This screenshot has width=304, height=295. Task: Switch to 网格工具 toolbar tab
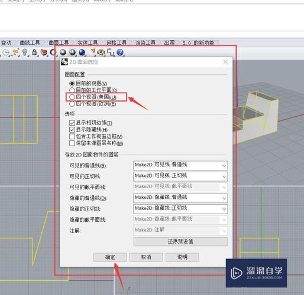[117, 42]
